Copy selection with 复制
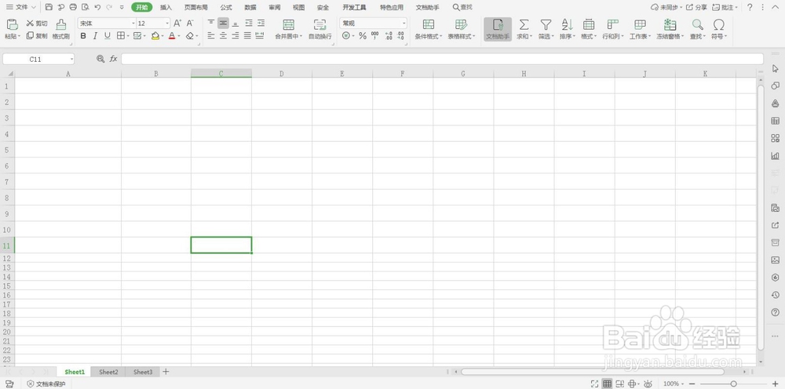Screen dimensions: 785x389 [x=37, y=35]
